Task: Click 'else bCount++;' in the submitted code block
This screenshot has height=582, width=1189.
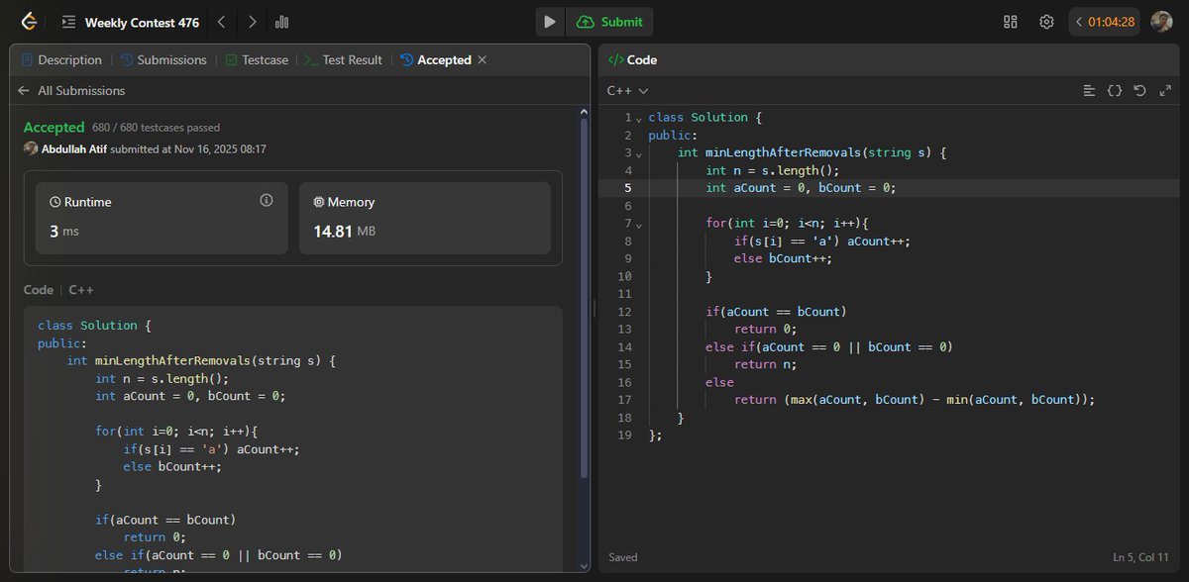Action: (172, 467)
